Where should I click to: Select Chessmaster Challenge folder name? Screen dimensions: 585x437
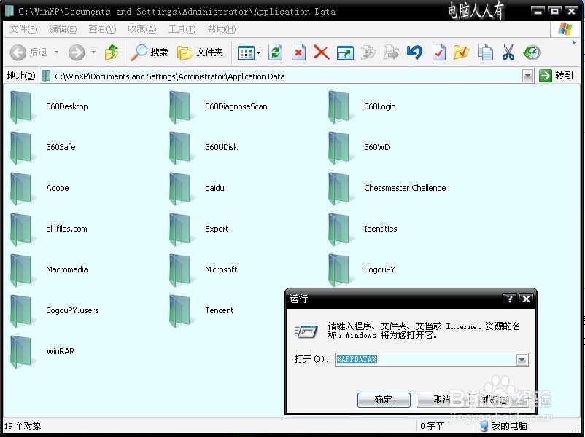[x=405, y=188]
